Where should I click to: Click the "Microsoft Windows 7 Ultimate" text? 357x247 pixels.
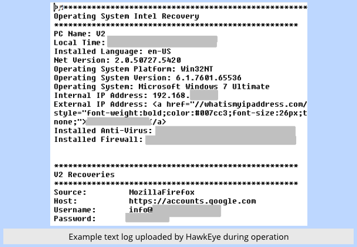204,87
